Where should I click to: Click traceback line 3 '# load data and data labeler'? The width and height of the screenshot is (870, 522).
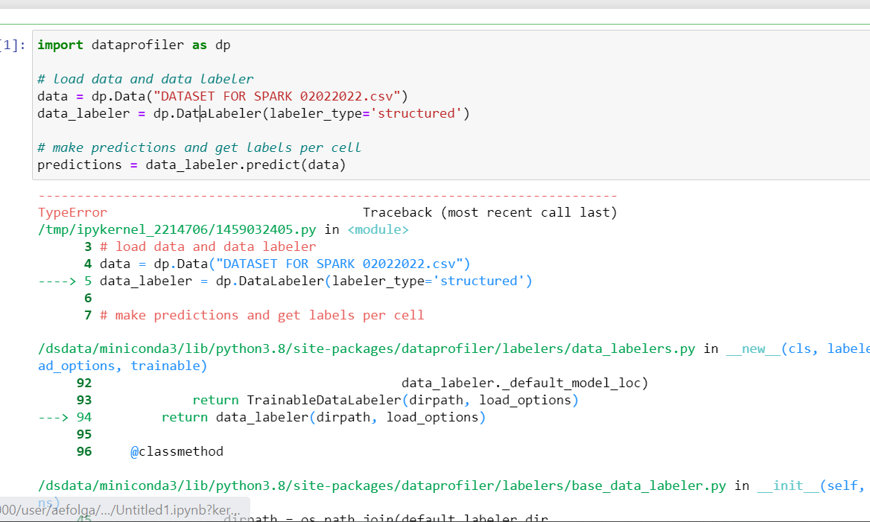tap(200, 247)
